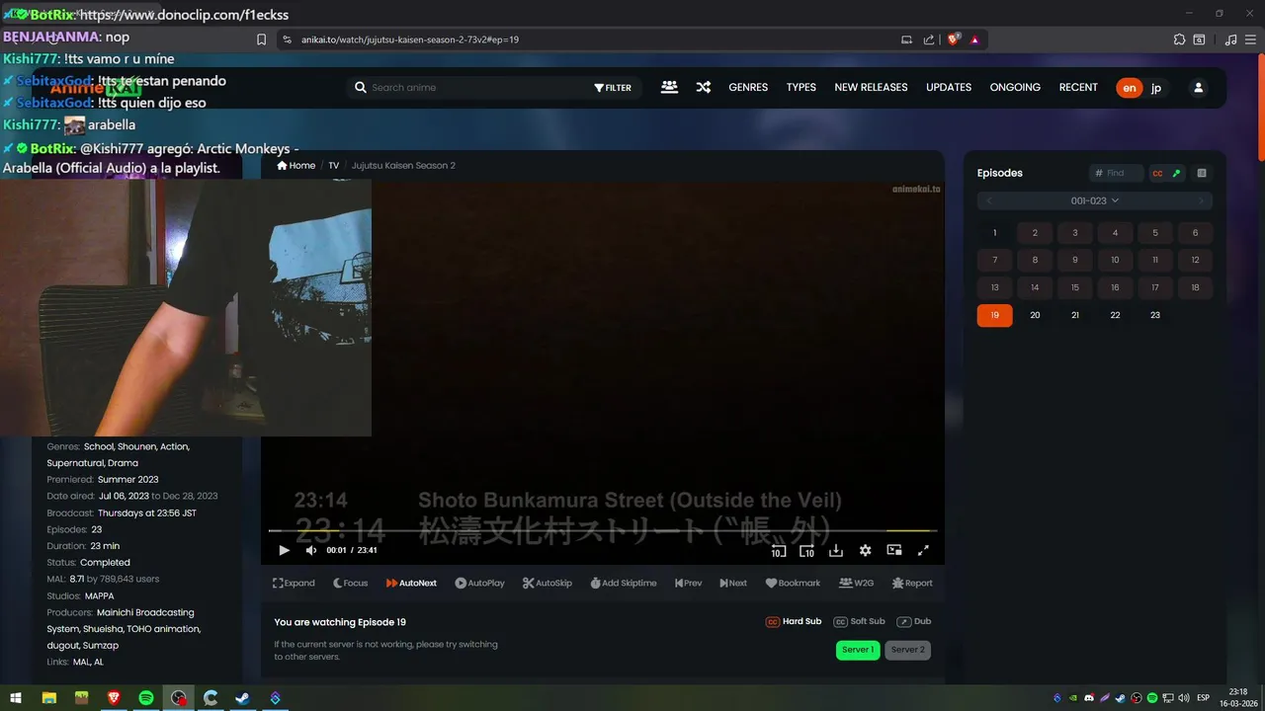
Task: Open the player settings gear
Action: pos(866,550)
